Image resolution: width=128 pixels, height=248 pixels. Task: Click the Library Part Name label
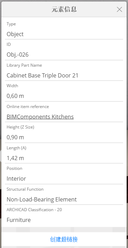[24, 65]
